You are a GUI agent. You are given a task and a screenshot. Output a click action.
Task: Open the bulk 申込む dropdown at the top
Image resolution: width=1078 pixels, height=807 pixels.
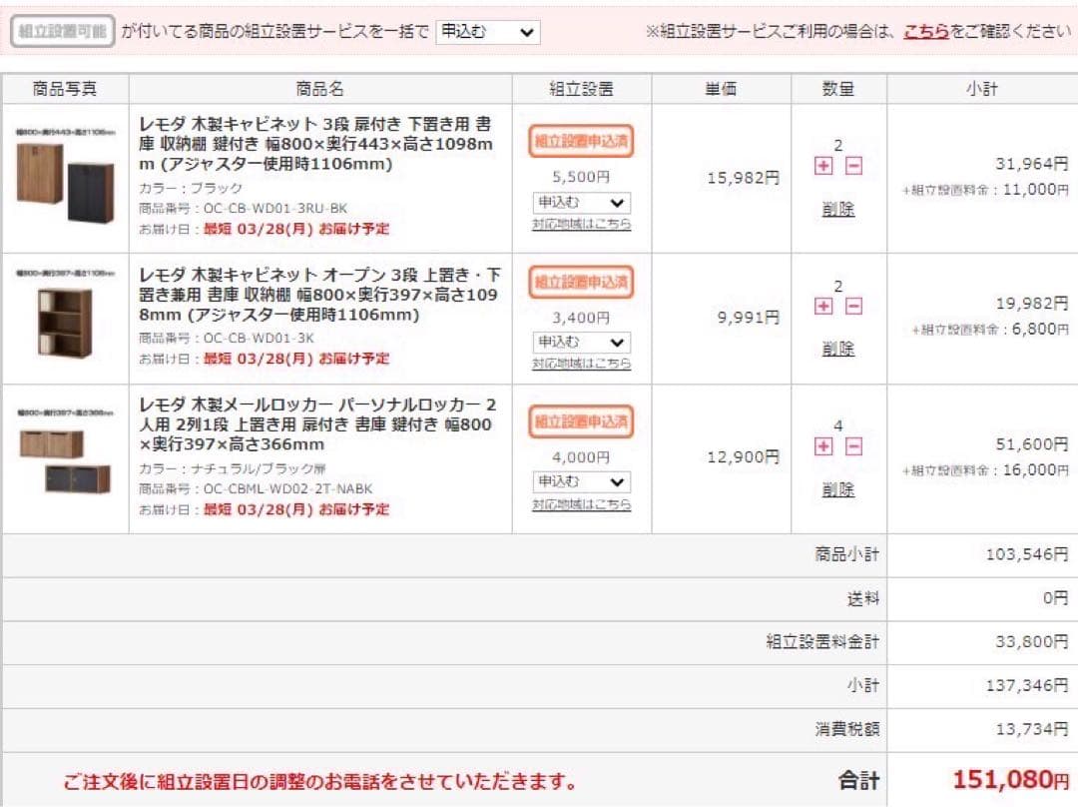[487, 31]
